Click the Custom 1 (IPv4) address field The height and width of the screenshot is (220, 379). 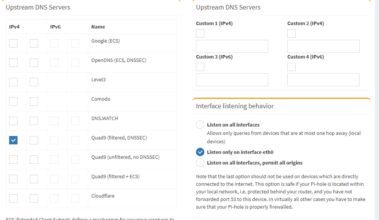(232, 46)
